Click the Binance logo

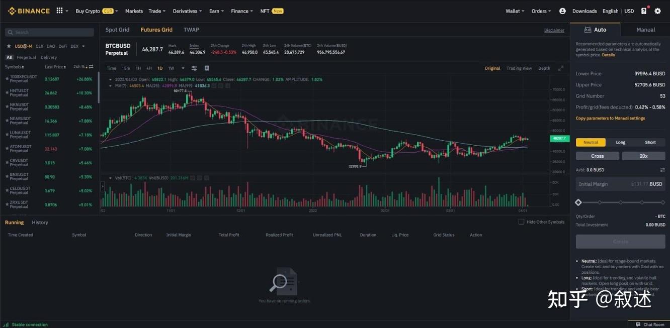click(28, 11)
